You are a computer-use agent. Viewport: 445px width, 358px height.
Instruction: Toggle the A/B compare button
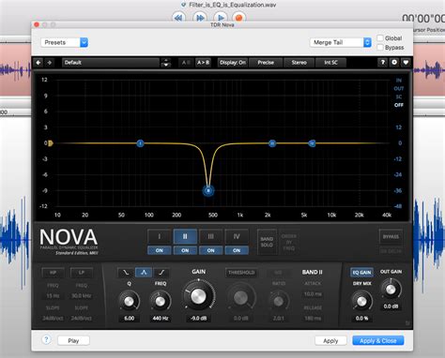click(x=186, y=63)
